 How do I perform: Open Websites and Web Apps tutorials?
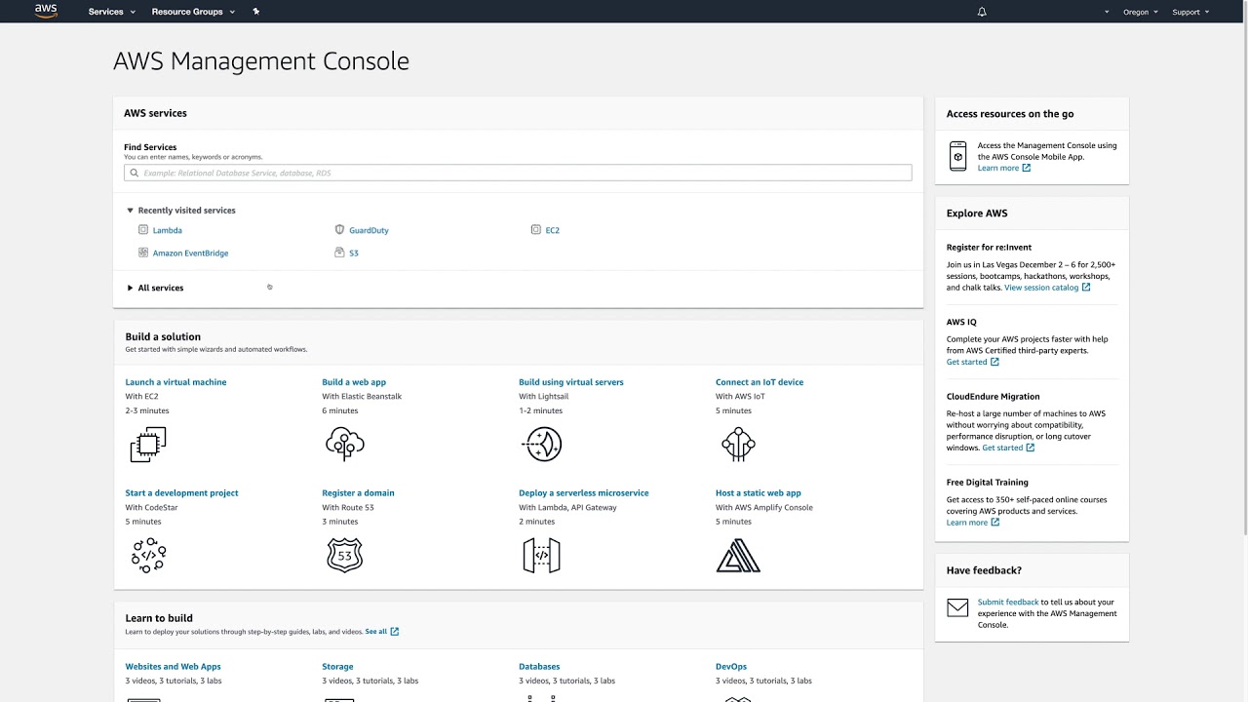tap(173, 667)
